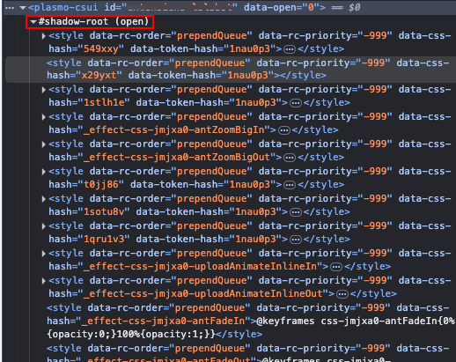Viewport: 456px width, 362px height.
Task: Click the ellipsis badge in antZoomBigIn style row
Action: 283,130
